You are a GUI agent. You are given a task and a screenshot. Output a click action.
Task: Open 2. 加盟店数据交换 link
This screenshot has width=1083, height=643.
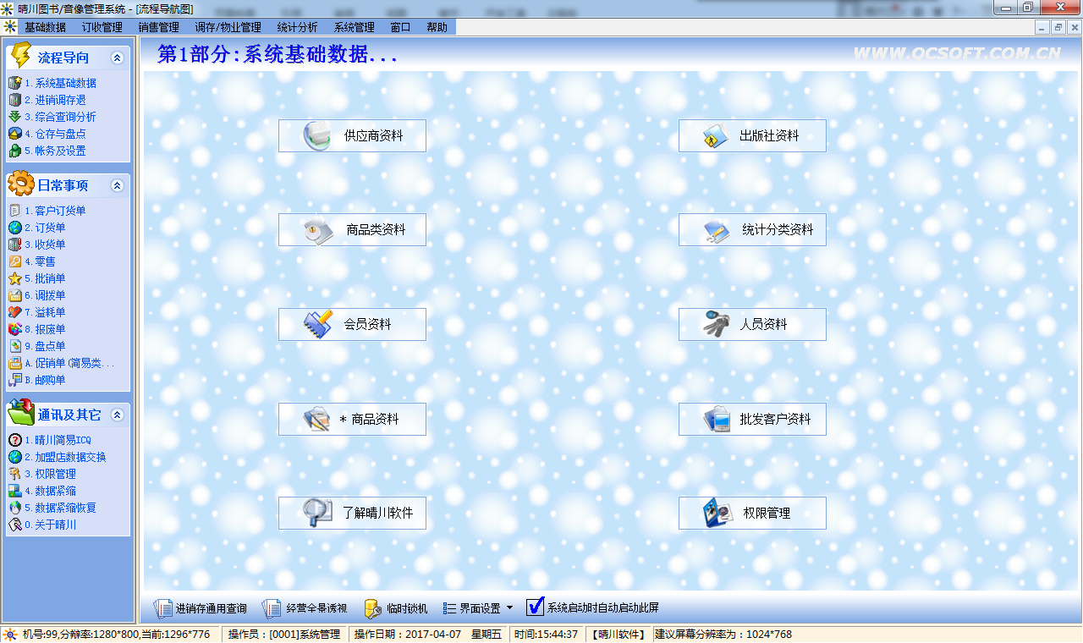[65, 457]
